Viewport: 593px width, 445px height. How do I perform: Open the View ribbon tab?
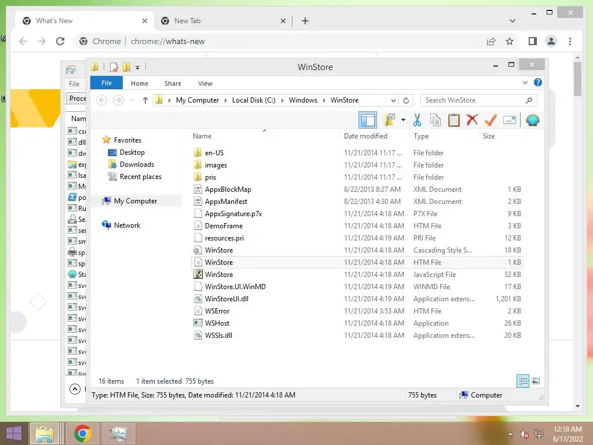pos(205,83)
